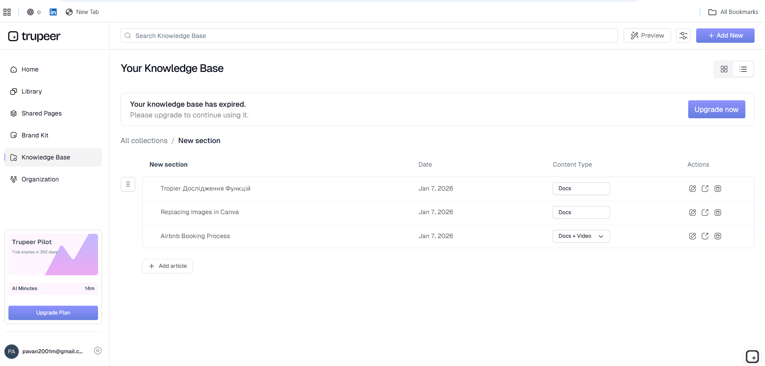Edit Replacing Images in Canva article
This screenshot has height=366, width=765.
coord(693,213)
